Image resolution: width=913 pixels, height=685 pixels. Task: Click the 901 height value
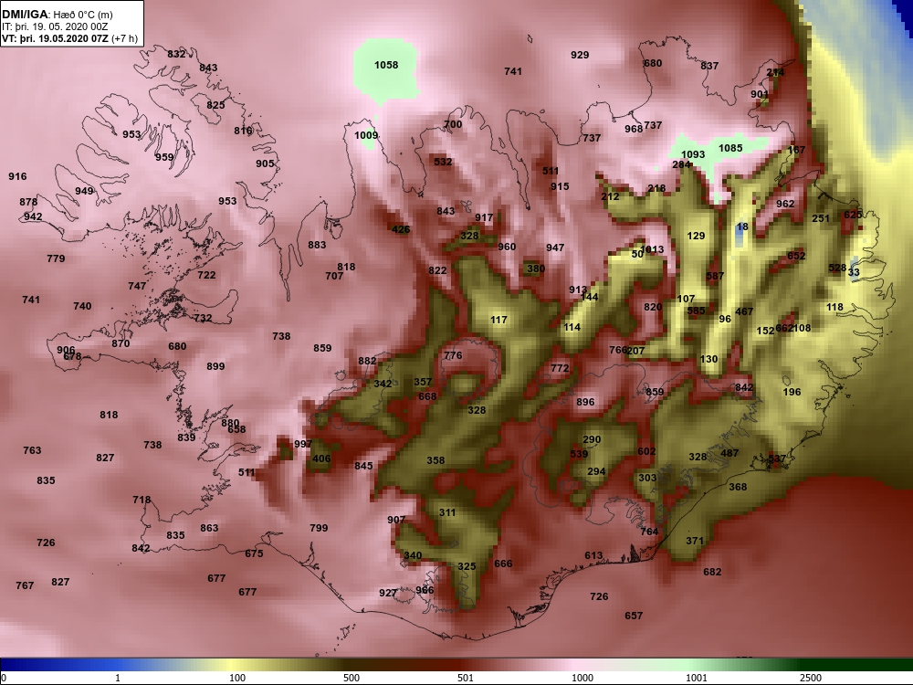point(760,94)
